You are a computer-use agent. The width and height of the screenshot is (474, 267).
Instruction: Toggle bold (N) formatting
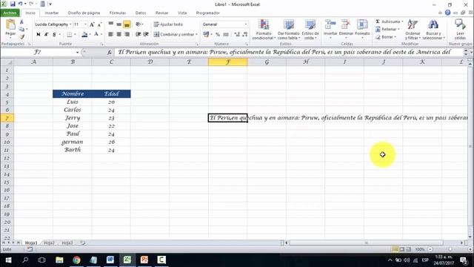(39, 35)
